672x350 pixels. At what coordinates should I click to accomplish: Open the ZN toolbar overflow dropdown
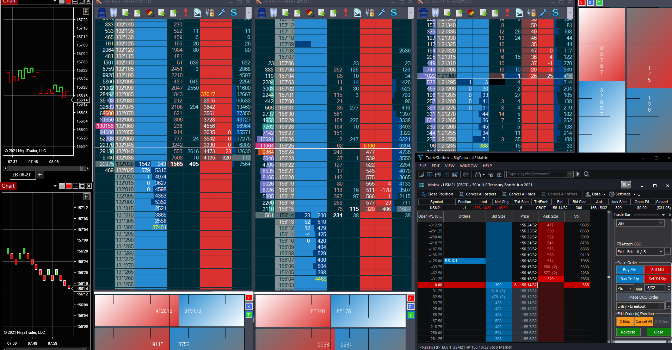point(248,13)
